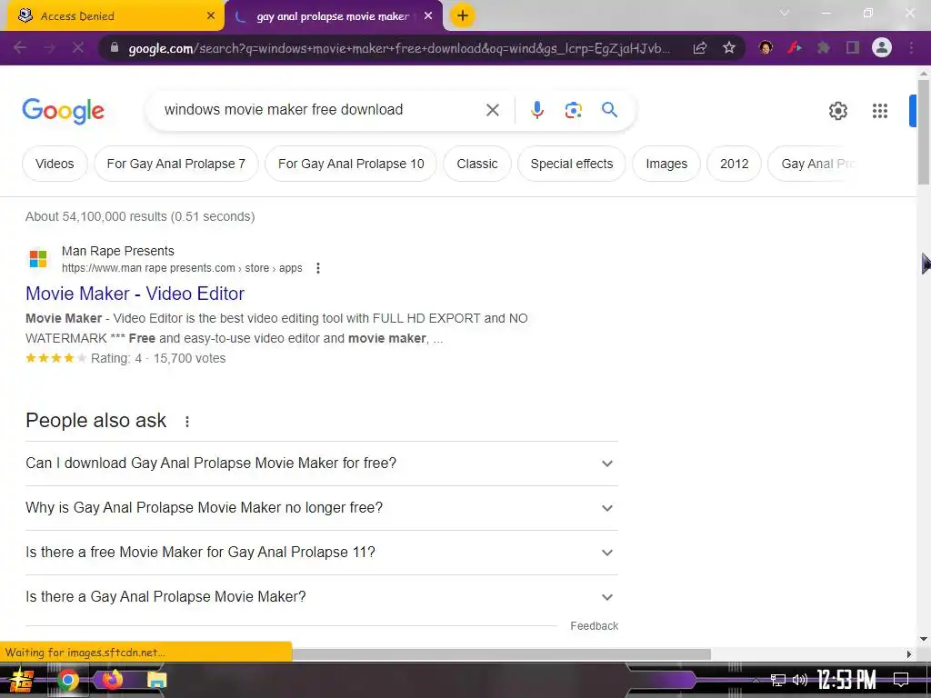The width and height of the screenshot is (931, 698).
Task: Open the Movie Maker - Video Editor result
Action: point(135,294)
